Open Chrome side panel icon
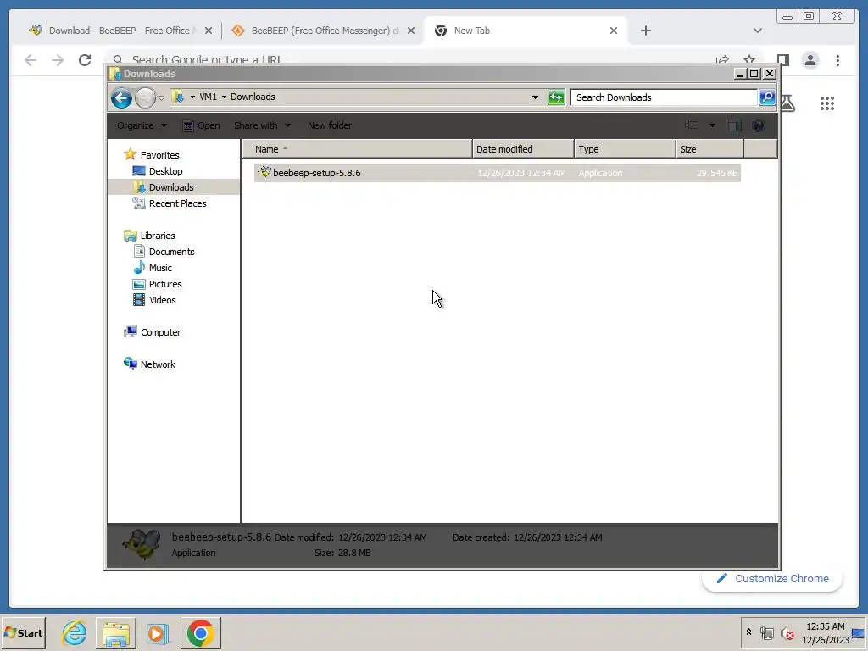Image resolution: width=868 pixels, height=651 pixels. 782,60
